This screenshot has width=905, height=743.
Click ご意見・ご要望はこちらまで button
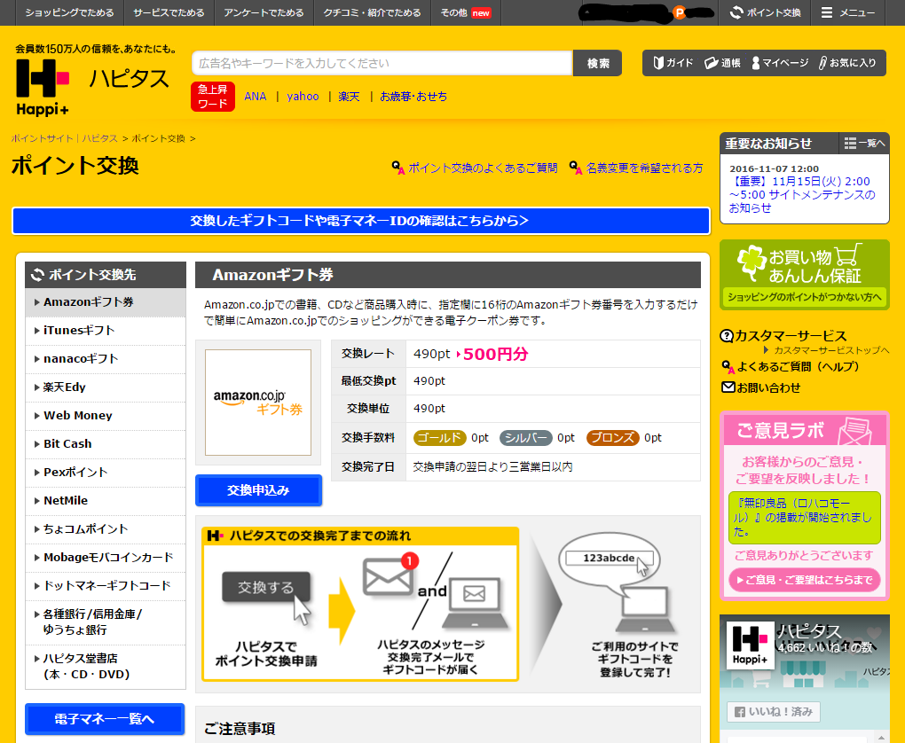[x=805, y=580]
